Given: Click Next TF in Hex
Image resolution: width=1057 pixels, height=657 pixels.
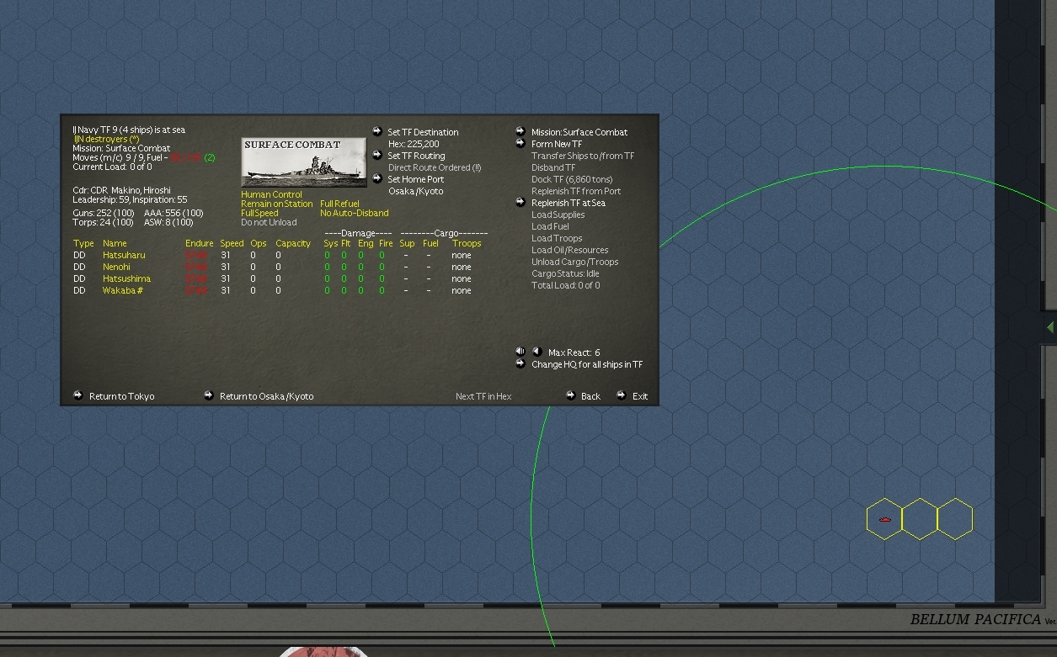Looking at the screenshot, I should pyautogui.click(x=483, y=396).
